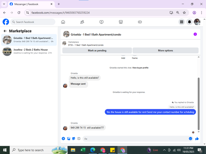Show hidden system tray icons
The width and height of the screenshot is (206, 154).
click(x=164, y=150)
